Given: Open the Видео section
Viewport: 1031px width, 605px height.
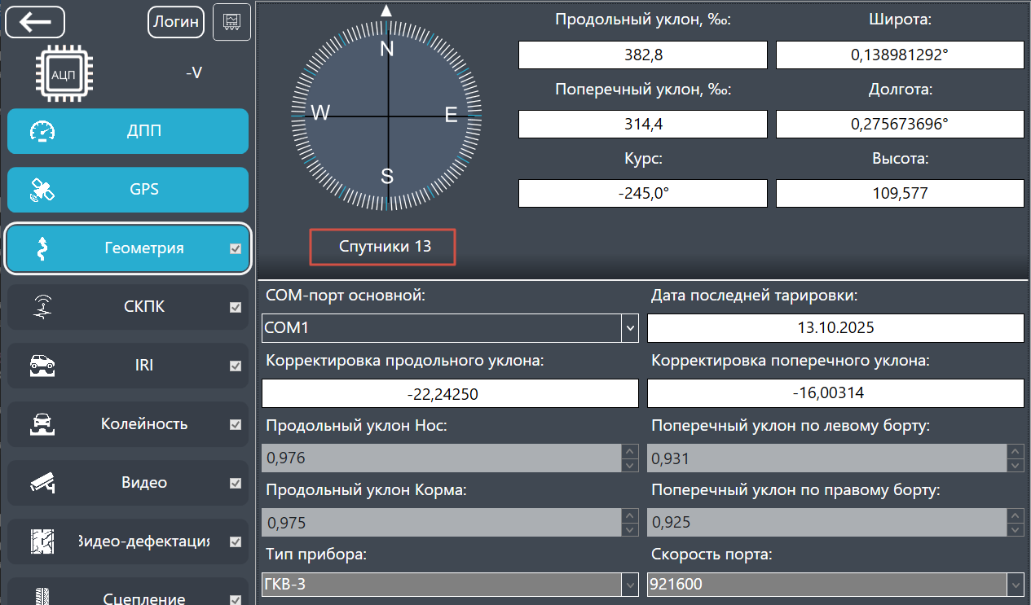Looking at the screenshot, I should click(128, 483).
